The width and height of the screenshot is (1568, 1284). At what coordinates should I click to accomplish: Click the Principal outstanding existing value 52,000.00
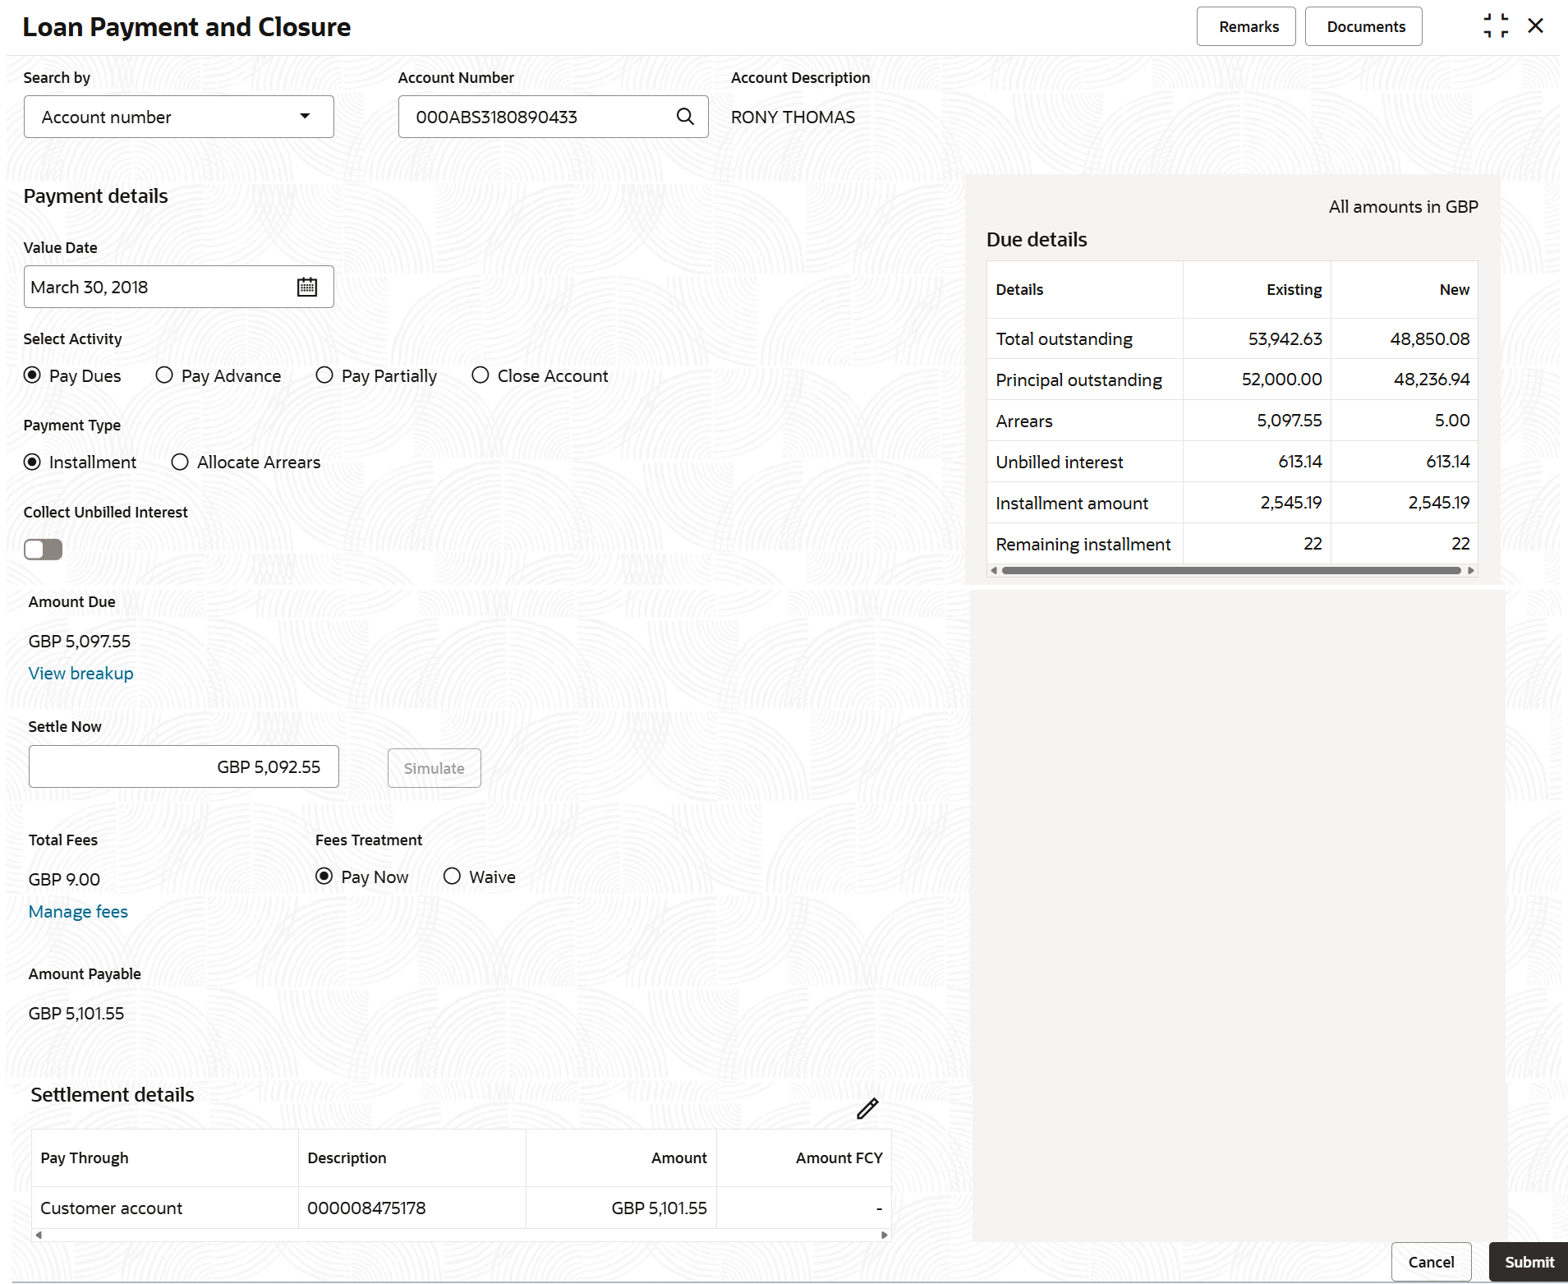[1281, 380]
